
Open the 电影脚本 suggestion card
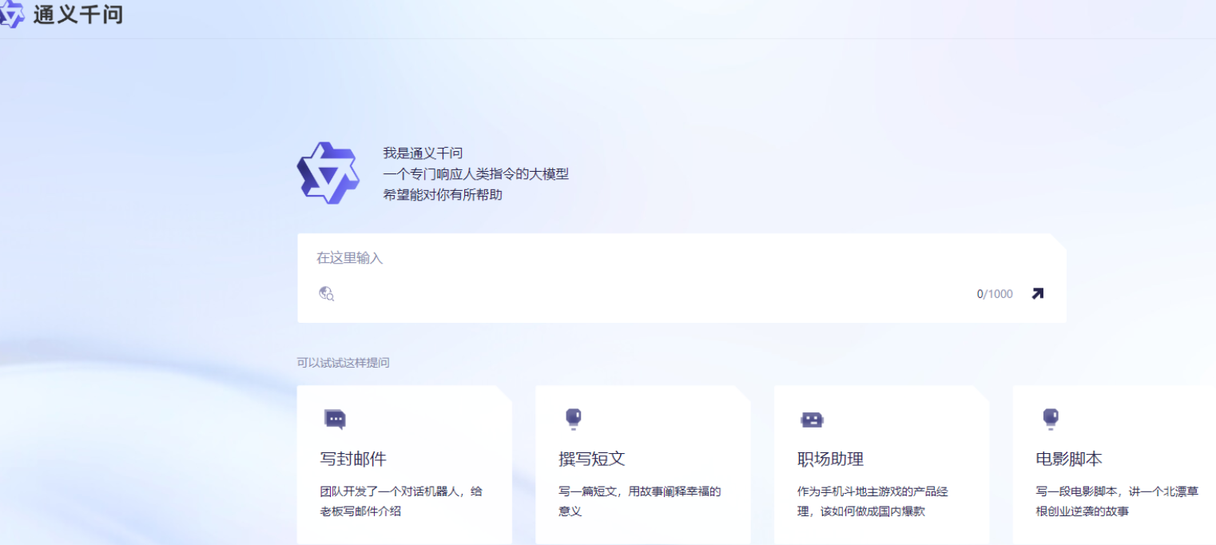(1115, 465)
